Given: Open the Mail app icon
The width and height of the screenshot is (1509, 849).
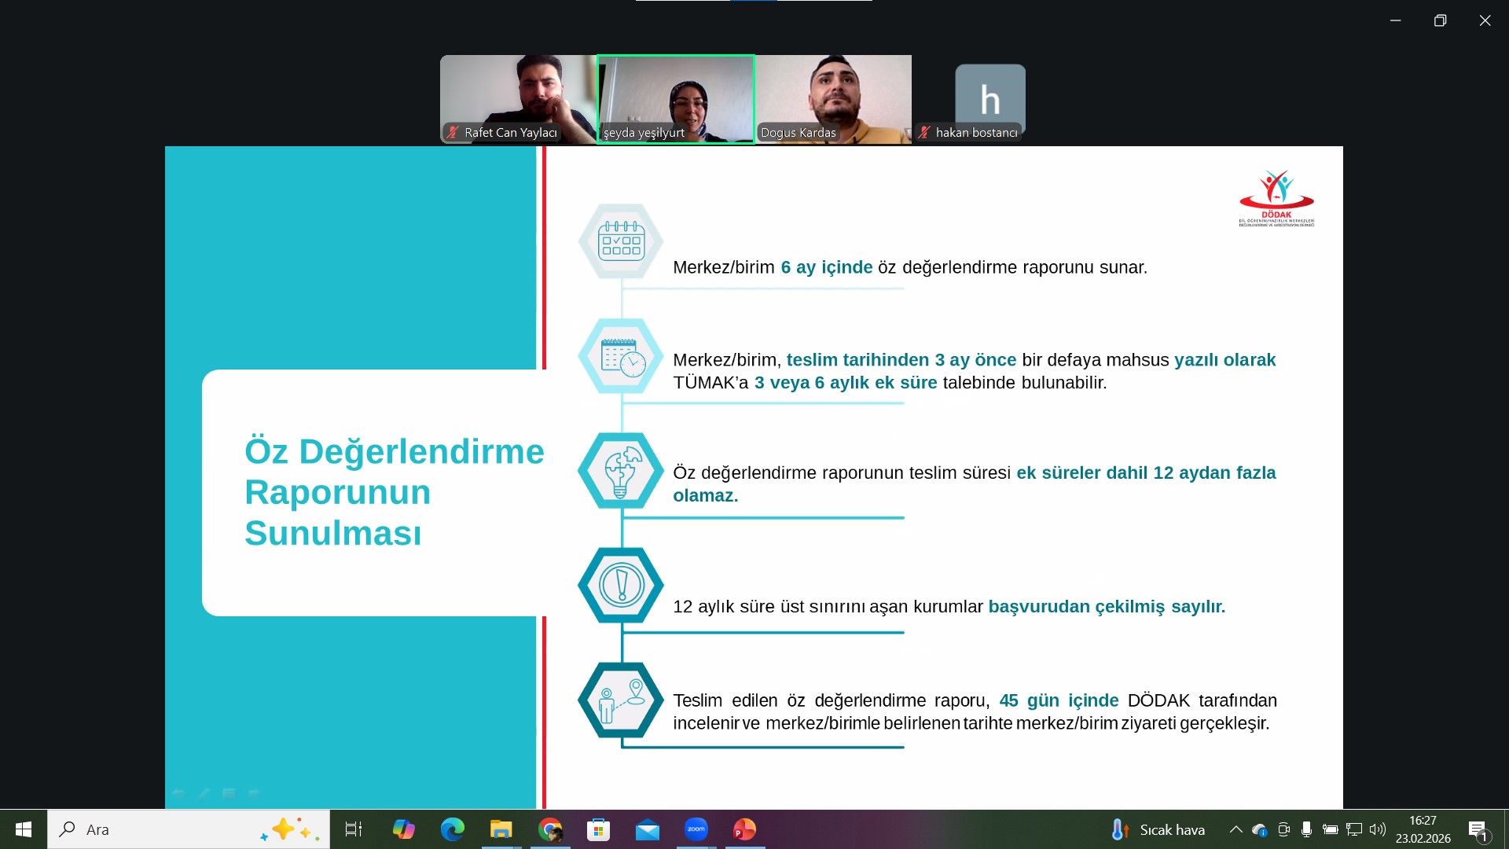Looking at the screenshot, I should (x=647, y=829).
